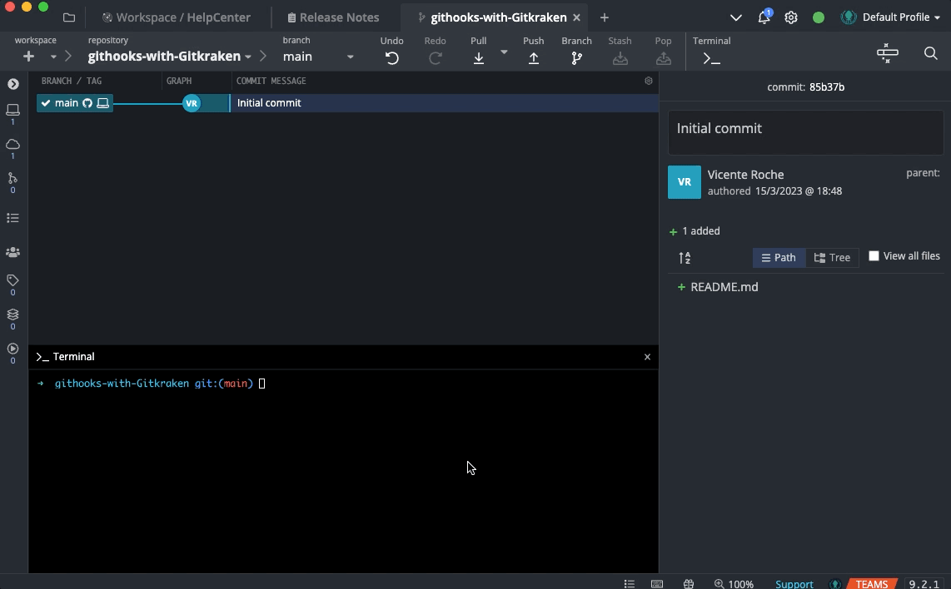Close the Terminal panel
The image size is (951, 589).
(647, 357)
